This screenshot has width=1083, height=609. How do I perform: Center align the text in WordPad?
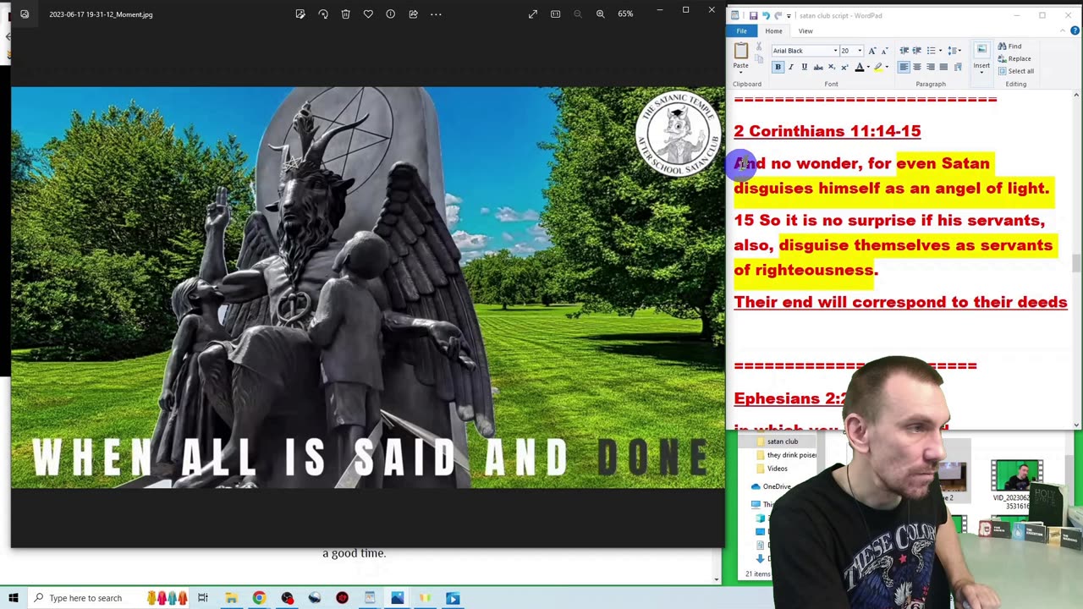(x=917, y=67)
